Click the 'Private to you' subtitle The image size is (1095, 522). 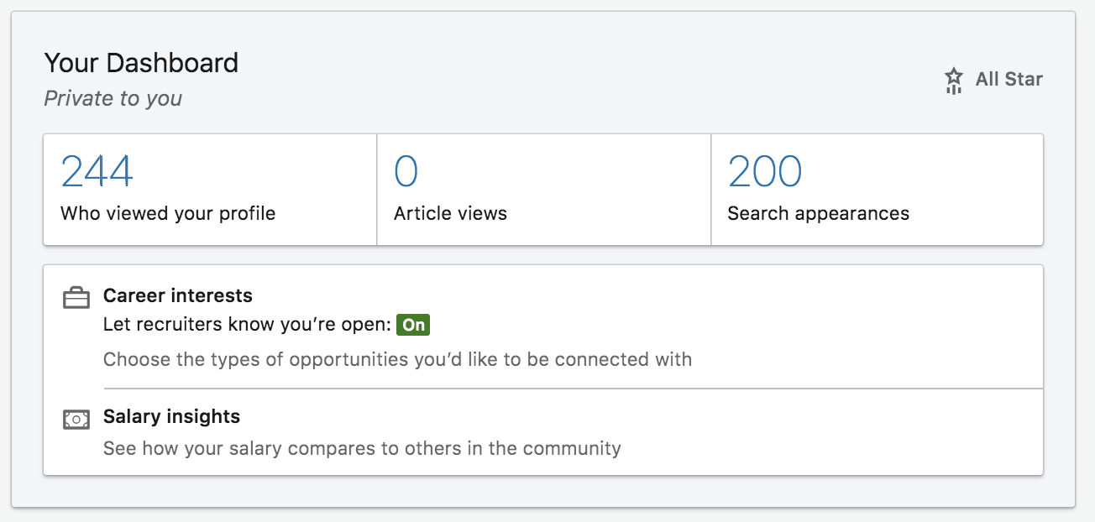point(113,99)
